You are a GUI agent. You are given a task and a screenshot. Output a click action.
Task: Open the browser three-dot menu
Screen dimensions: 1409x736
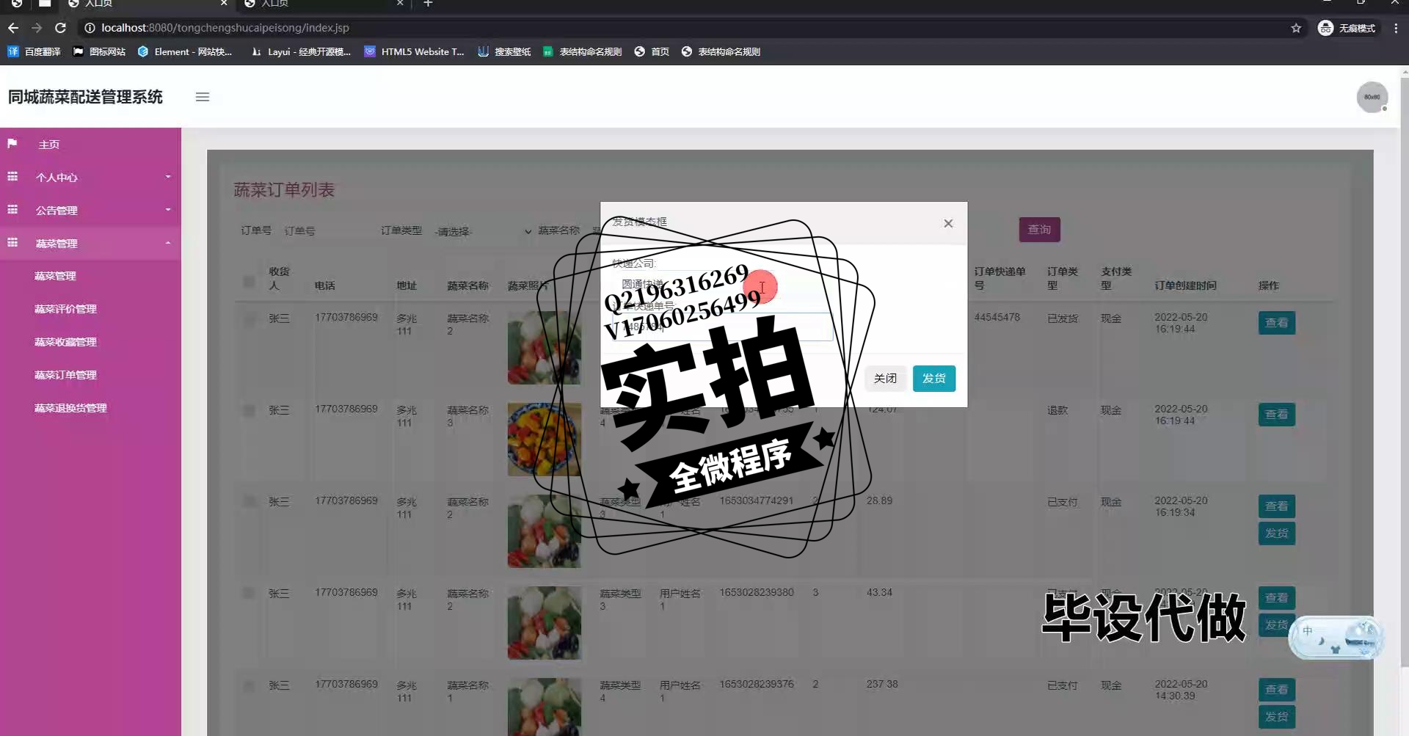1396,28
